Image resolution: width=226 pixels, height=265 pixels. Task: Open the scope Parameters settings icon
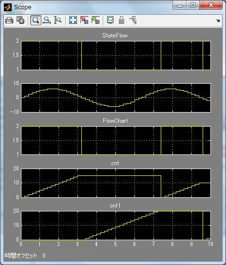[20, 20]
